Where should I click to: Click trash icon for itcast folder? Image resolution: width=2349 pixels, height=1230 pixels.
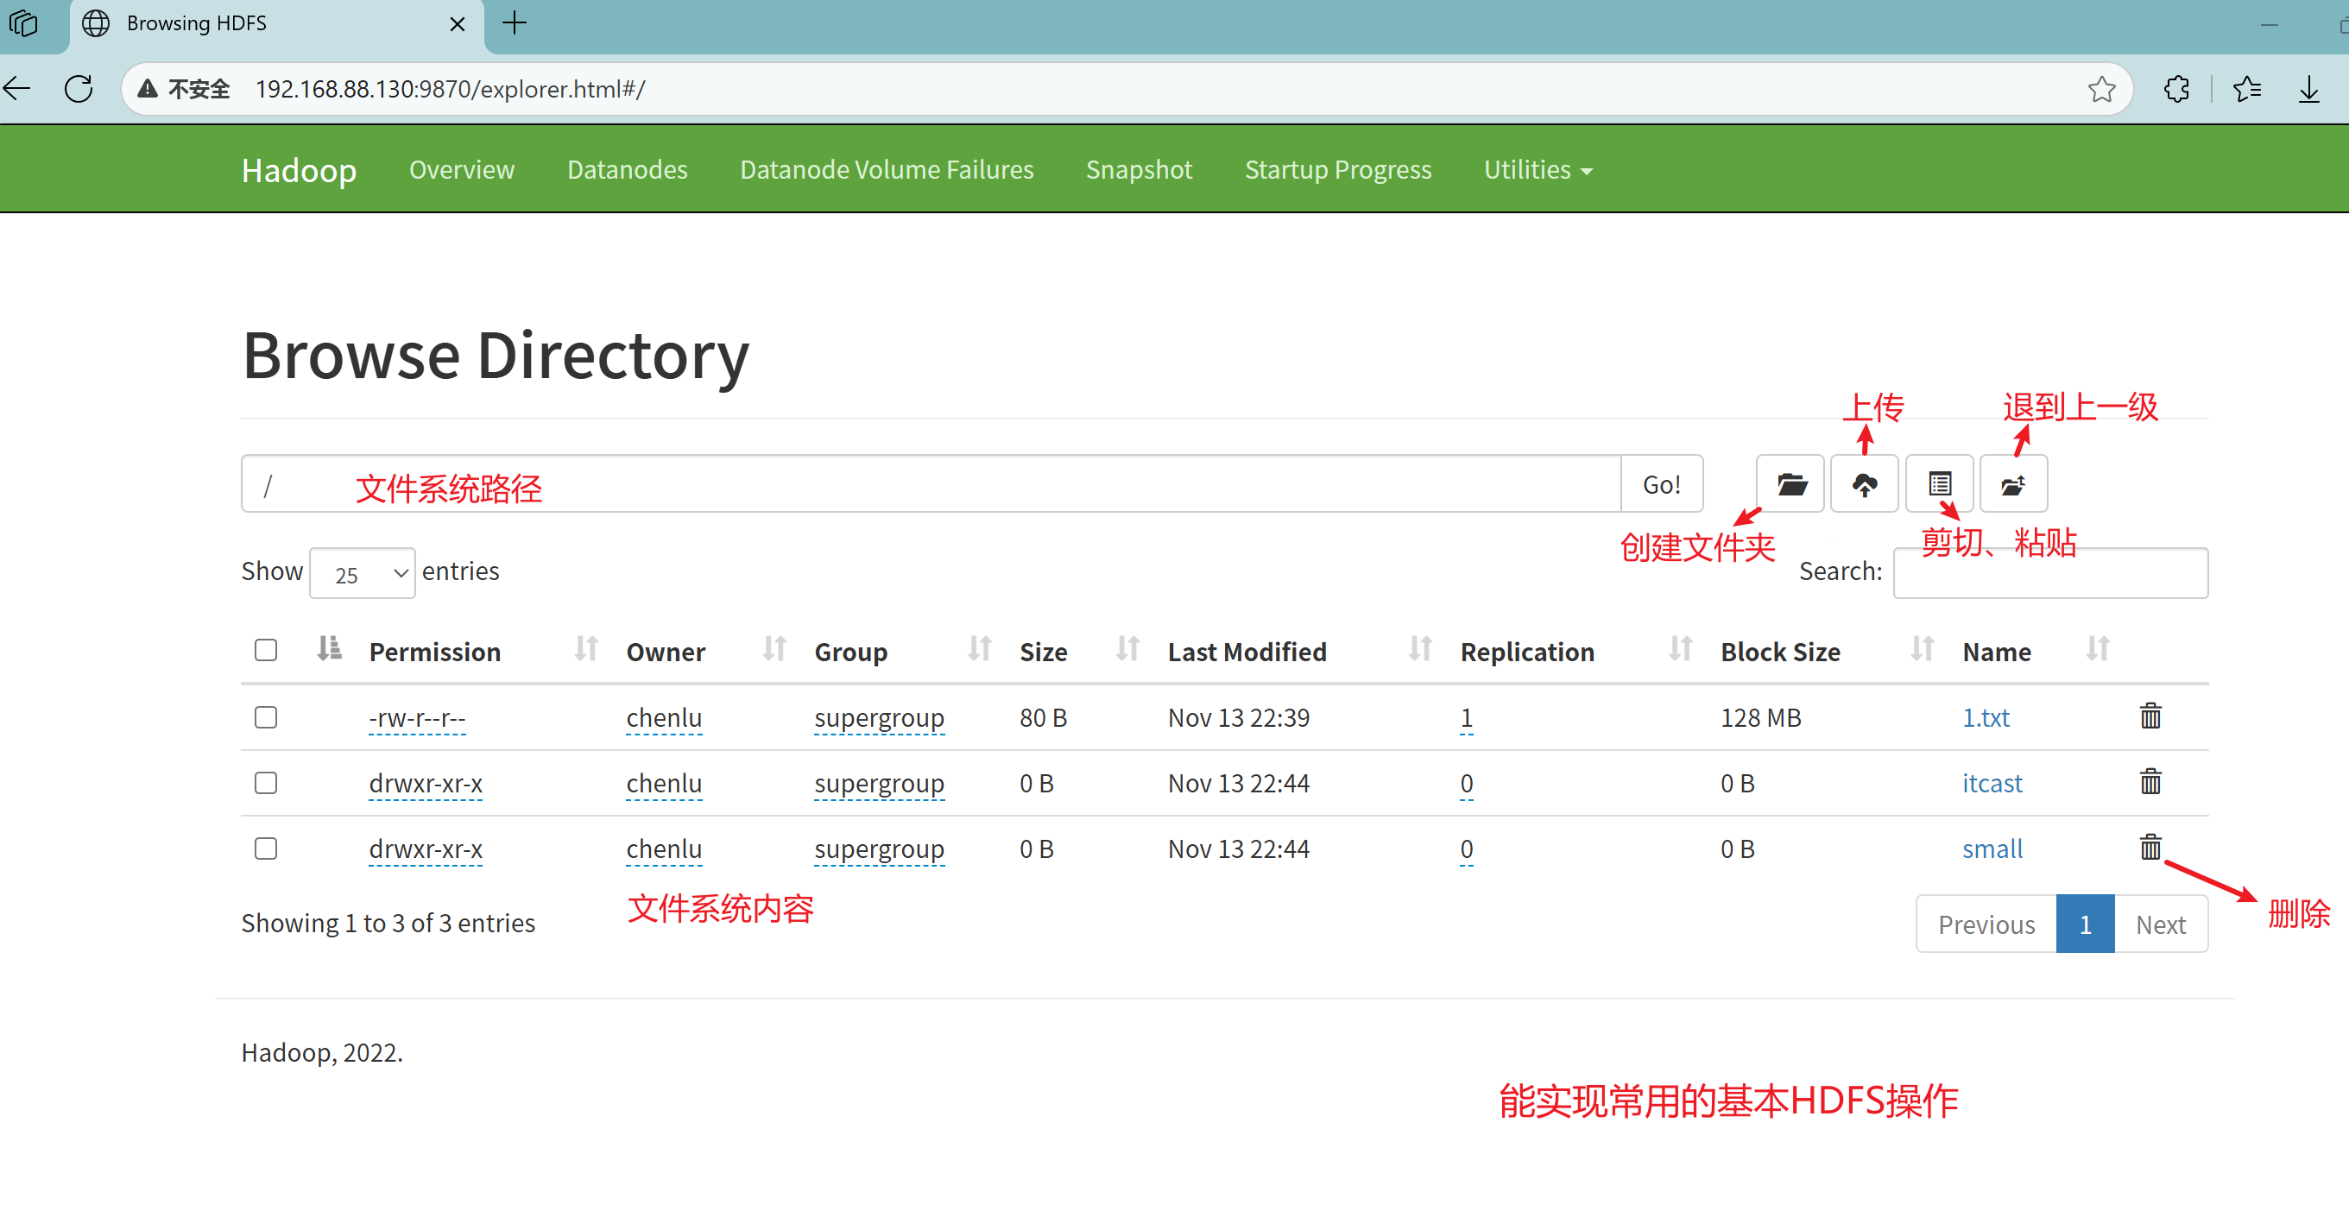pos(2150,782)
